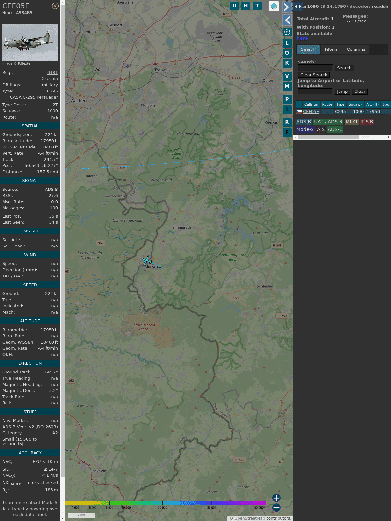Toggle sidebar width with double-arrow button
391x521 pixels.
298,6
